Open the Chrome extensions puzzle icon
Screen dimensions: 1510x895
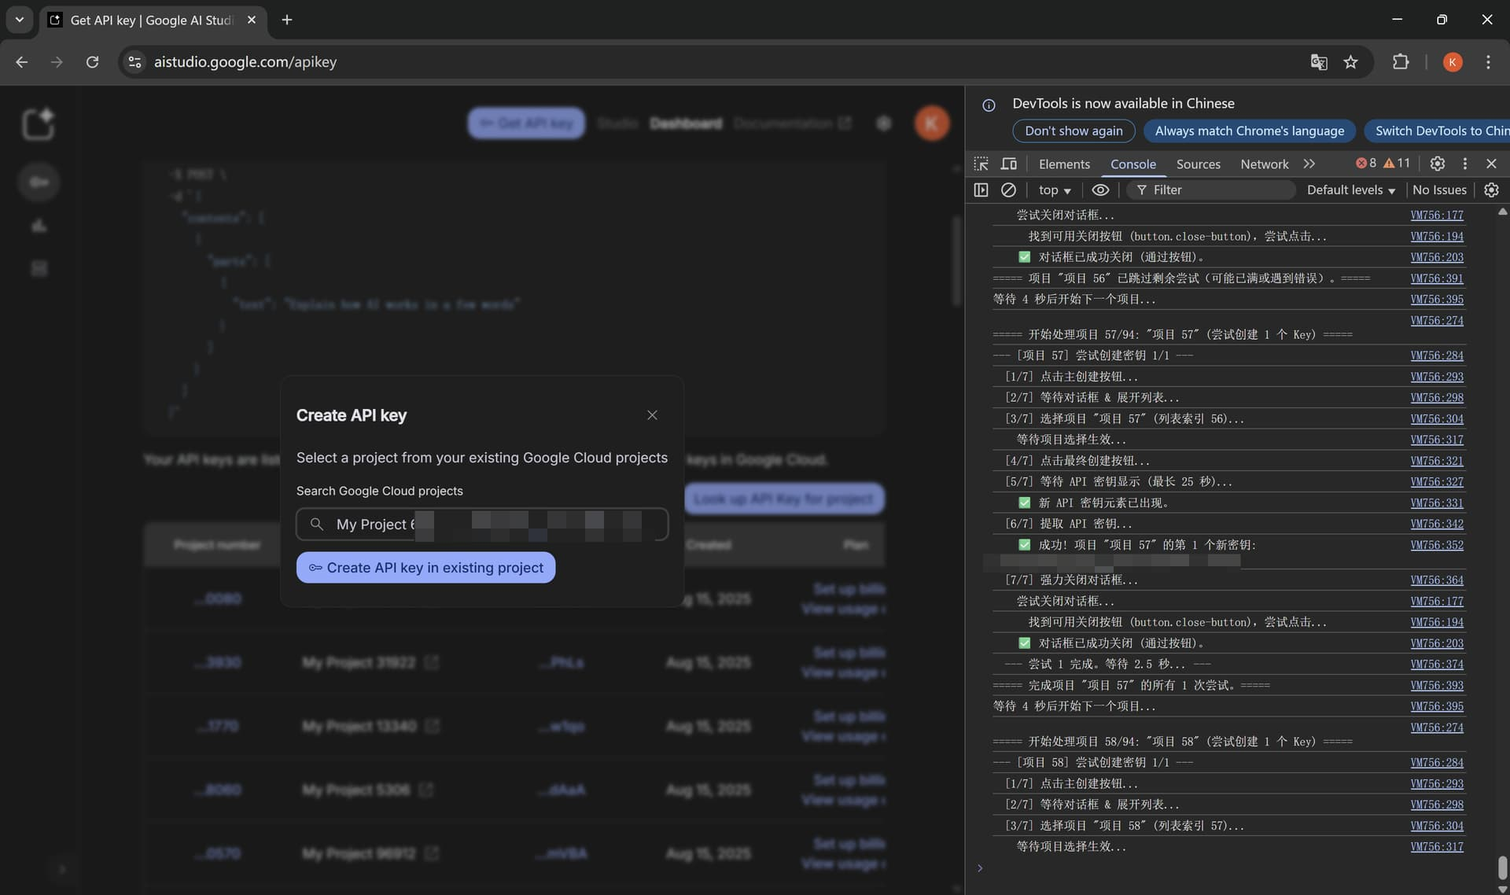point(1401,62)
